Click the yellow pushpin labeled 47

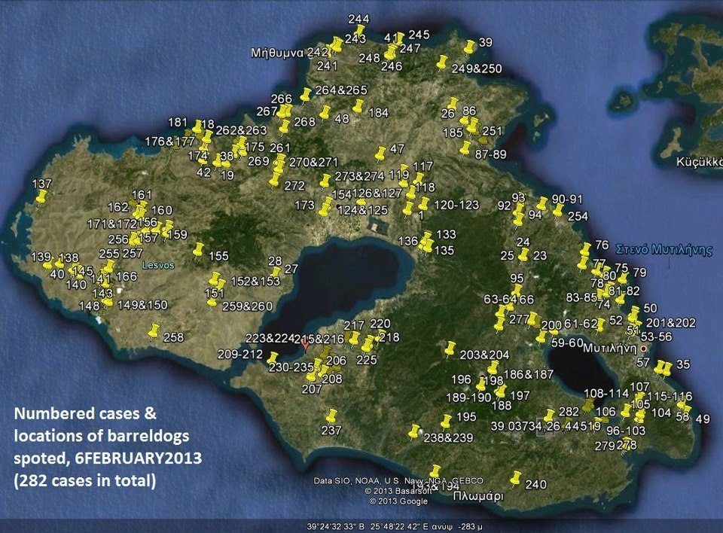click(x=380, y=154)
